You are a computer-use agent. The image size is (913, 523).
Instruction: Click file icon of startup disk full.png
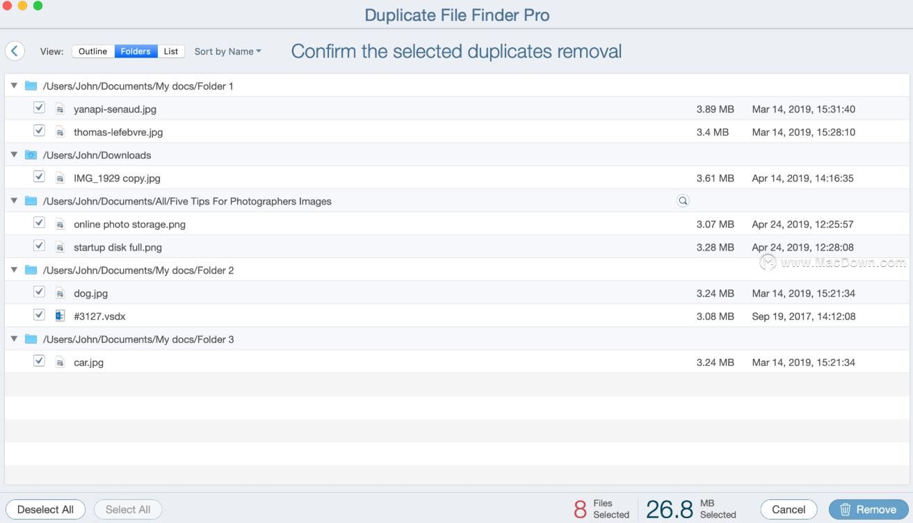(60, 247)
